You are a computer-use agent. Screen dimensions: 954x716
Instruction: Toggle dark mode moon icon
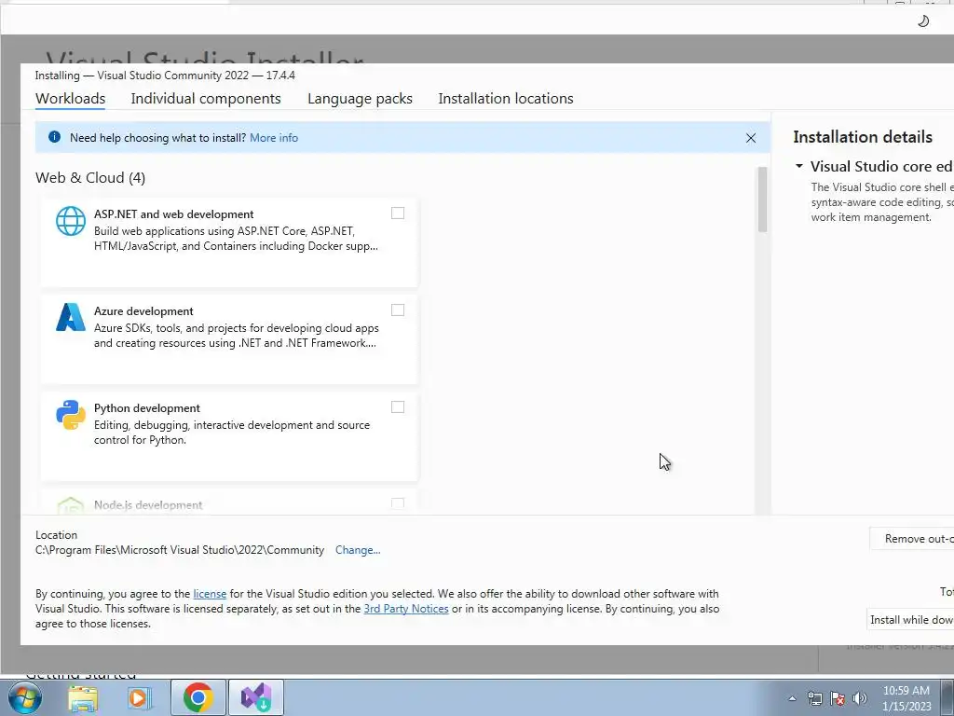[x=923, y=21]
